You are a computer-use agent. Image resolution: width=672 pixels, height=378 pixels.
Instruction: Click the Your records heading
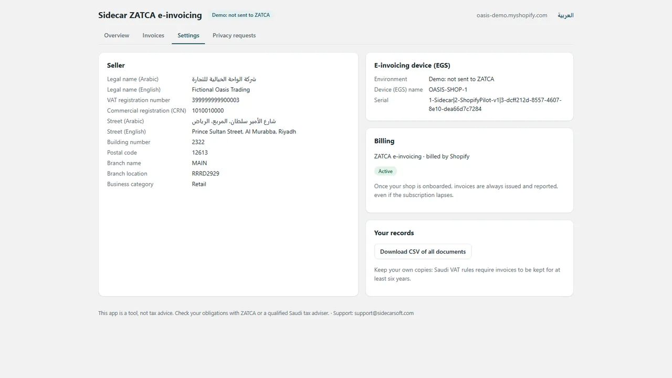394,233
